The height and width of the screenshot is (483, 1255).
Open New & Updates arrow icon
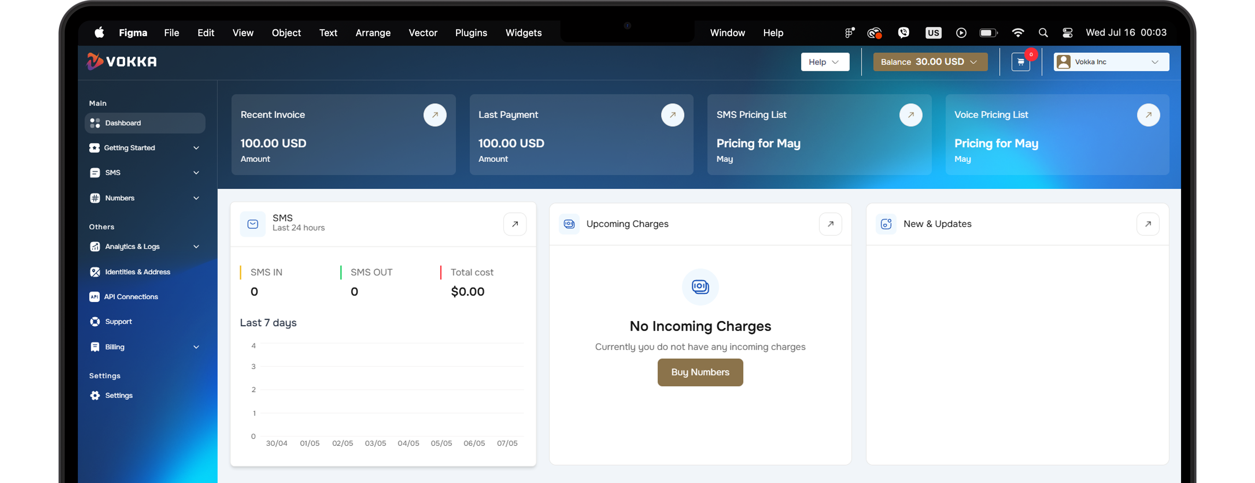1148,224
